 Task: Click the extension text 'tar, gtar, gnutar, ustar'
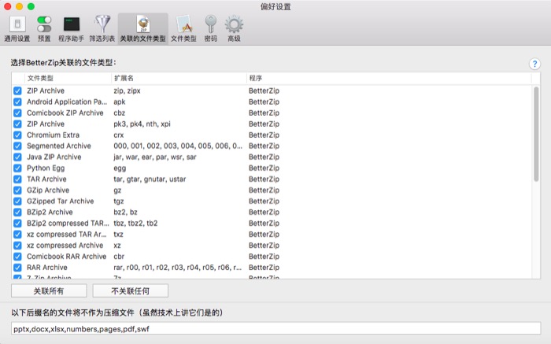point(150,179)
